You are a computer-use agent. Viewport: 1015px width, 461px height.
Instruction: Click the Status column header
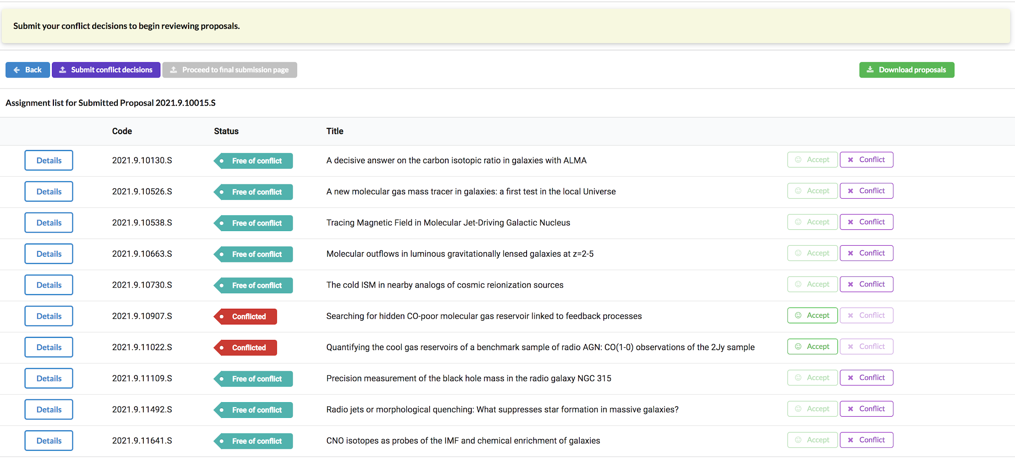[x=226, y=131]
